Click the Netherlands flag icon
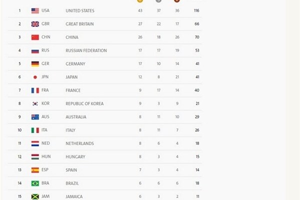 pyautogui.click(x=35, y=143)
